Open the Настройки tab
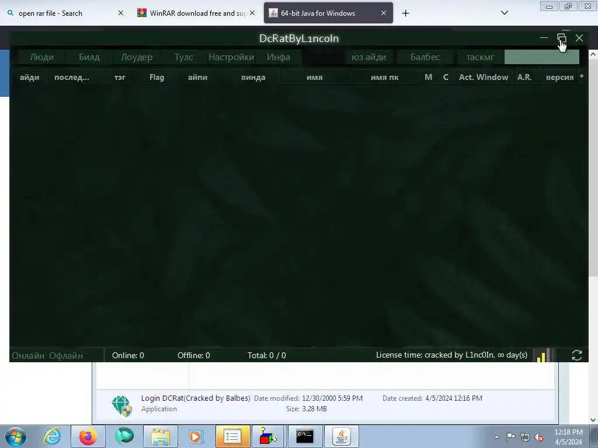This screenshot has width=598, height=448. (x=231, y=57)
